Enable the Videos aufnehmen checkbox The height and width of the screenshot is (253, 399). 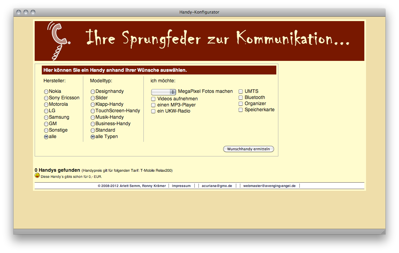[153, 99]
